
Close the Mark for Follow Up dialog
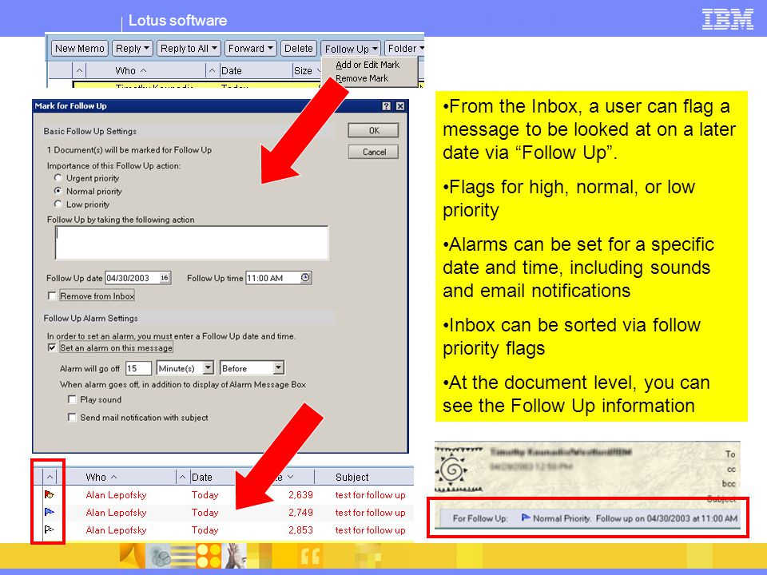coord(400,106)
